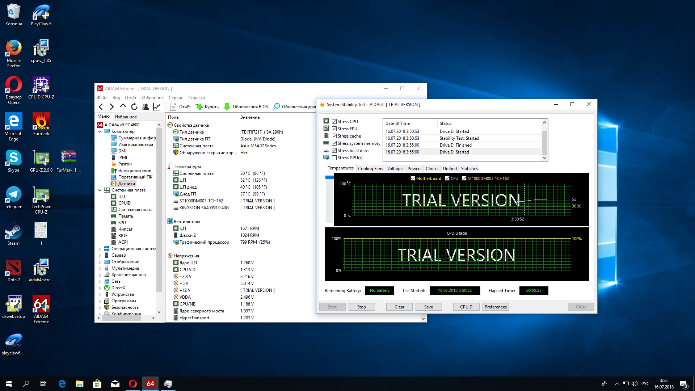This screenshot has width=695, height=391.
Task: Click the Forward arrow in AIDA64 toolbar
Action: click(x=111, y=107)
